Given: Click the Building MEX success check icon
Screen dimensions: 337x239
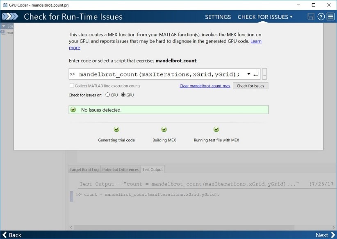Looking at the screenshot, I should [164, 130].
